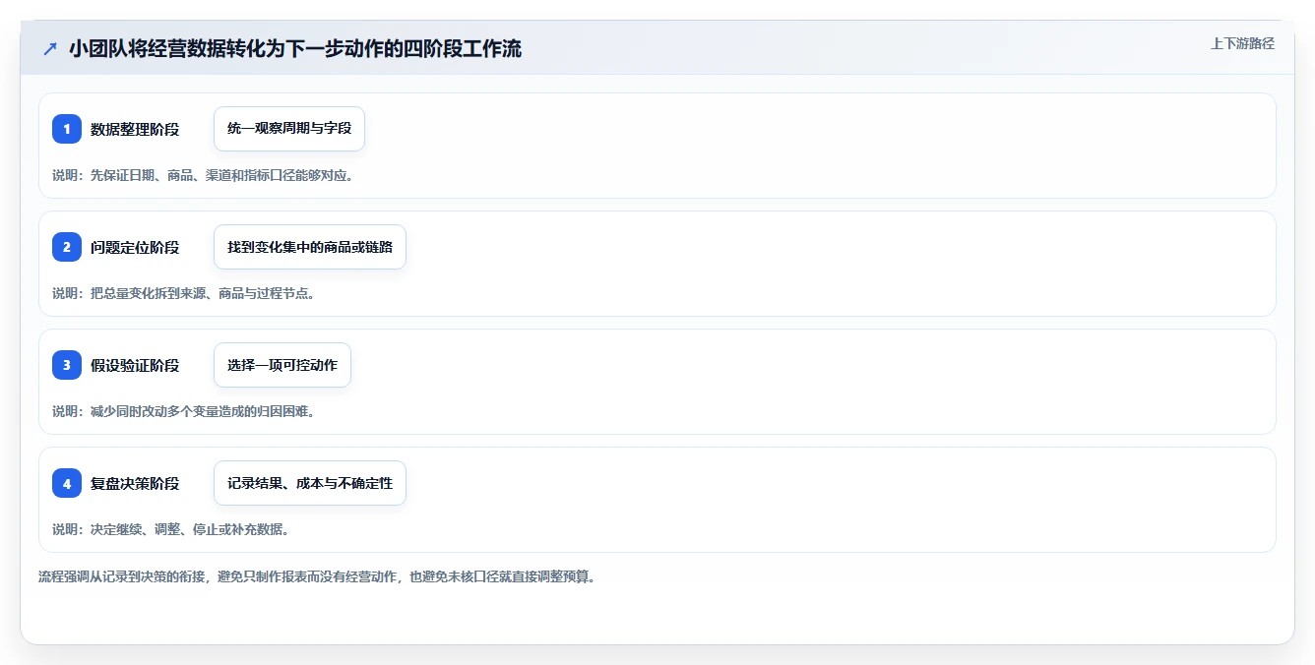Click note 说明:决定继续、调整、停止或补充数据
1315x665 pixels.
(x=170, y=529)
